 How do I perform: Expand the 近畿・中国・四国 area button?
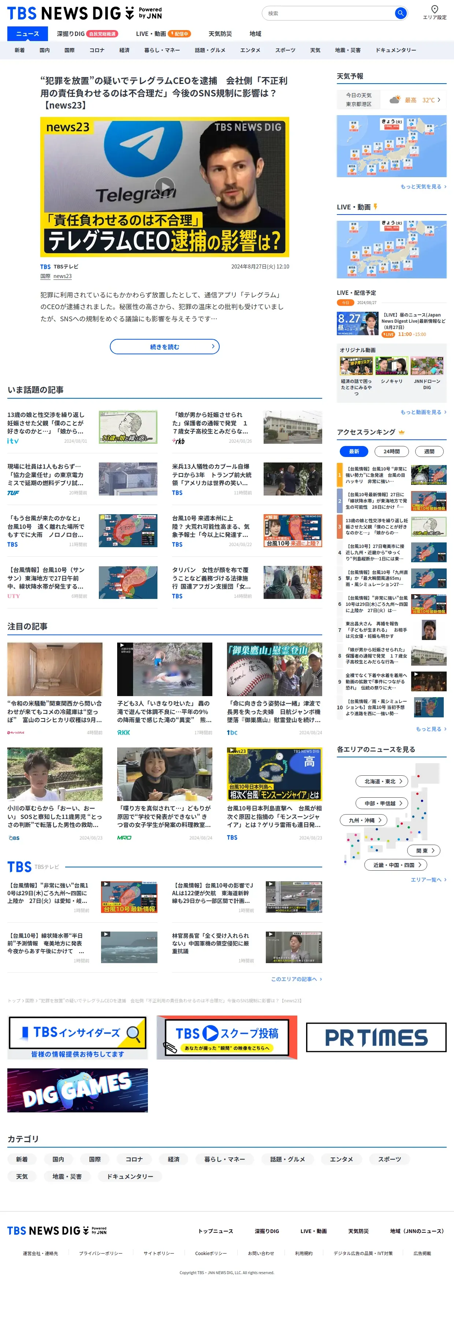click(x=395, y=865)
